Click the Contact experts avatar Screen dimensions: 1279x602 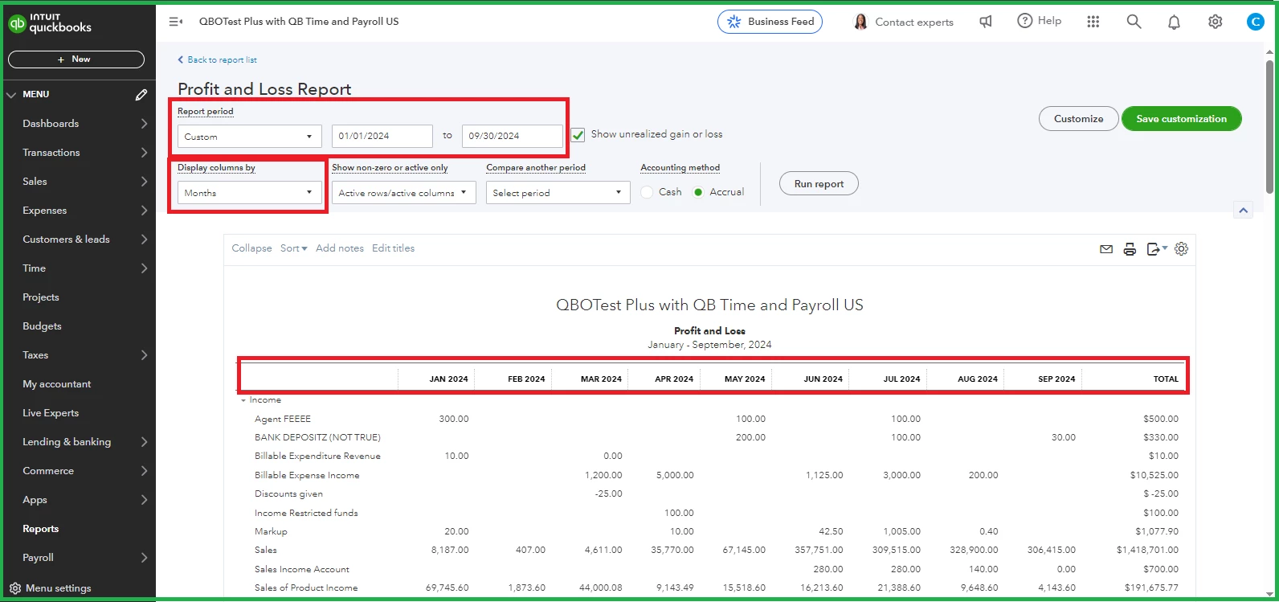point(860,22)
